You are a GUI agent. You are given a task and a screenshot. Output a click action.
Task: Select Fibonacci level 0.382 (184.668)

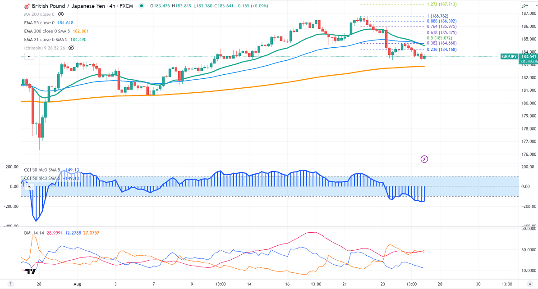coord(441,43)
